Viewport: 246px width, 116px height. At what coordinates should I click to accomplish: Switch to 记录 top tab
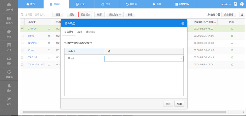coord(81,4)
